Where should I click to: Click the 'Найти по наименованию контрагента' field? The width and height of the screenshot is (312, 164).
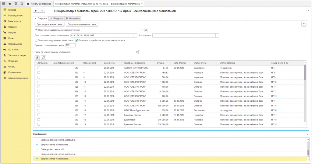coord(103,52)
